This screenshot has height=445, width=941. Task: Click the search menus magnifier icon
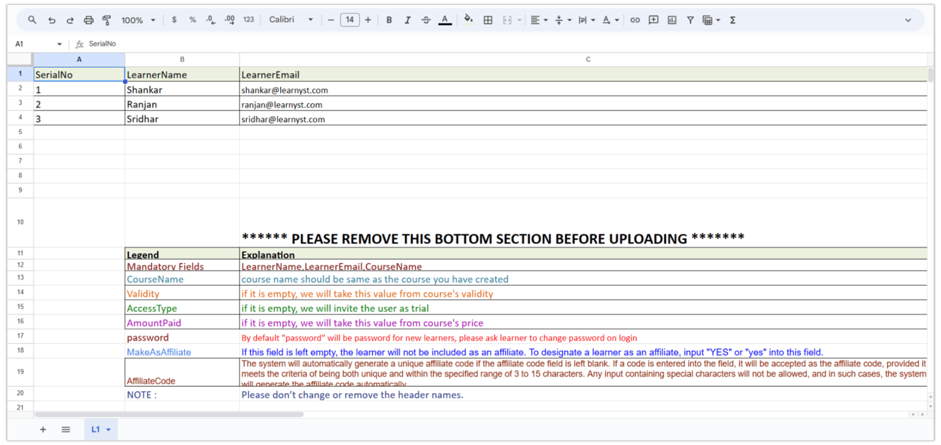(x=32, y=20)
